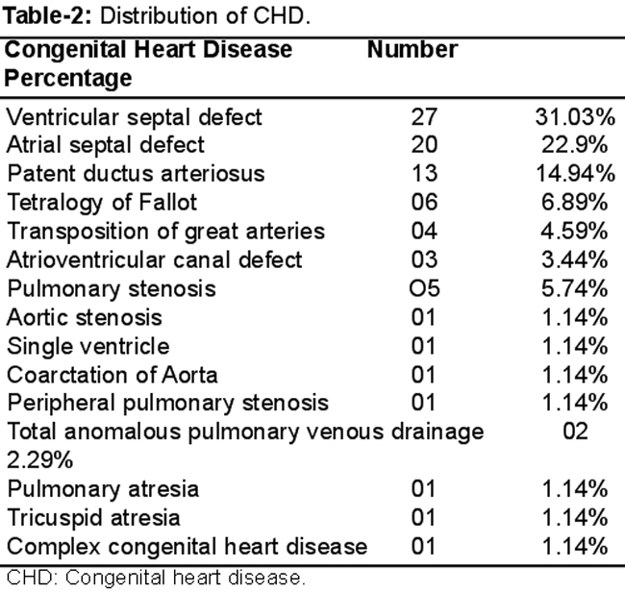Viewport: 625px width, 592px height.
Task: Click the Percentage header text
Action: point(67,78)
